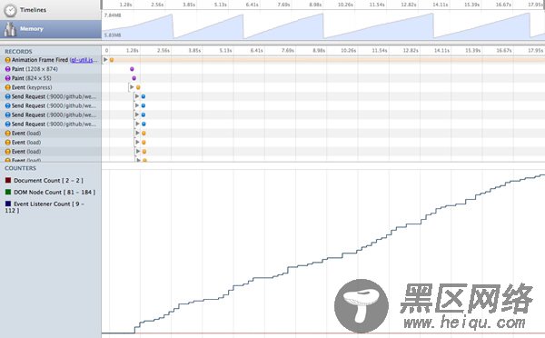This screenshot has height=338, width=545.
Task: Click the orange Event (keypress) record icon
Action: (7, 87)
